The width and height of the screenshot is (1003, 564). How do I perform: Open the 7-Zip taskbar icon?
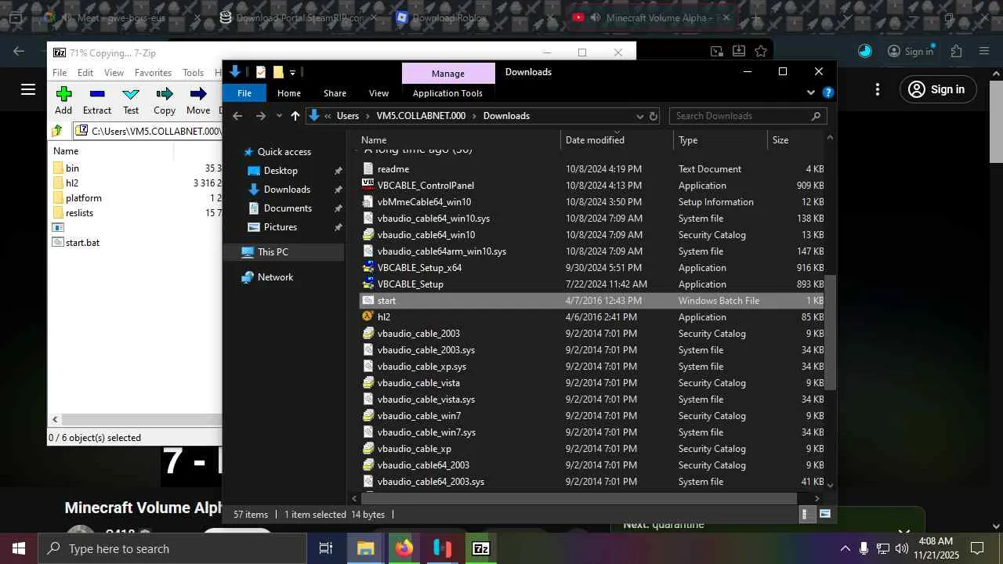click(481, 548)
